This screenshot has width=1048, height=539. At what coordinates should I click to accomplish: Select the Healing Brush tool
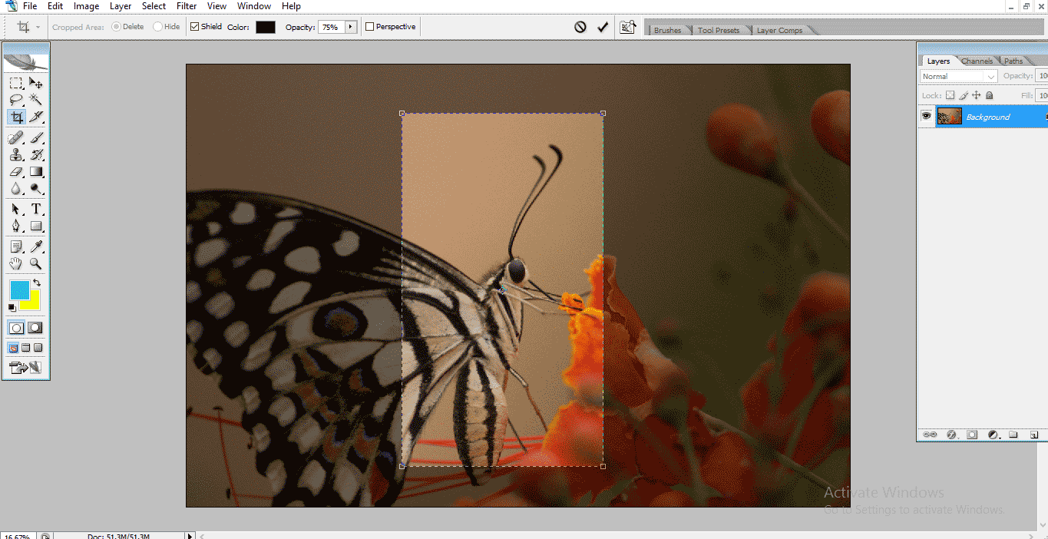coord(16,138)
